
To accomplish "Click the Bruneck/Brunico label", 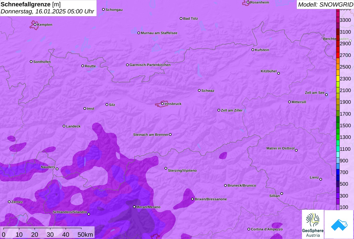I will (x=242, y=186).
